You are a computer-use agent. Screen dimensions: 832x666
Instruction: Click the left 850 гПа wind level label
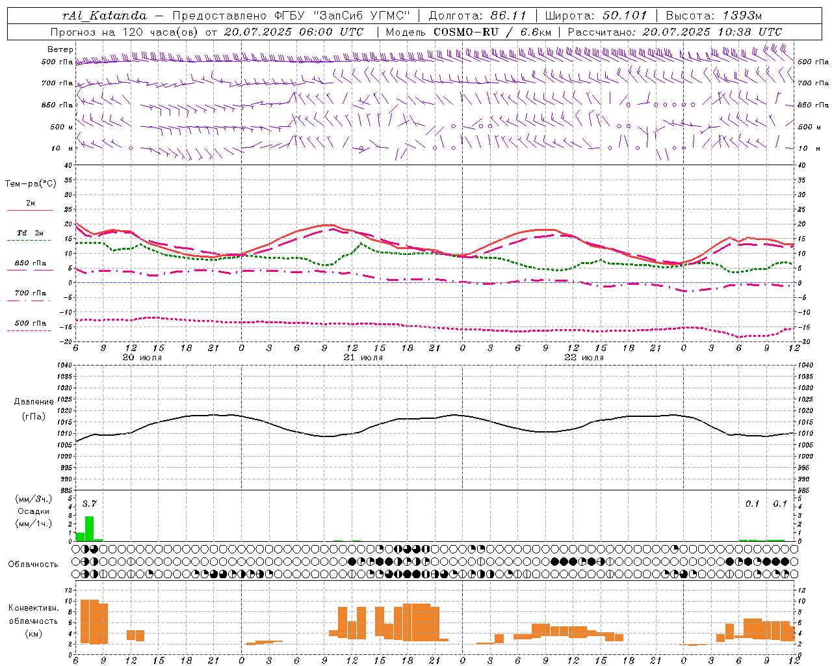[57, 105]
